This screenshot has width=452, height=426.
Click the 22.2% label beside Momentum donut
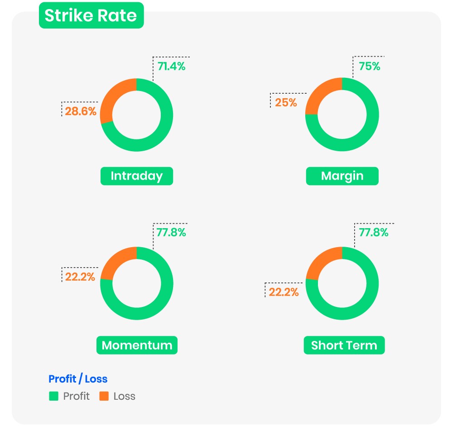80,277
